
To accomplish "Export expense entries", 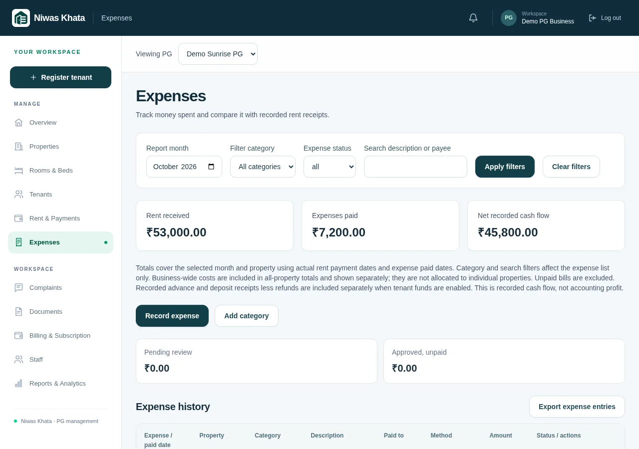I will point(577,407).
